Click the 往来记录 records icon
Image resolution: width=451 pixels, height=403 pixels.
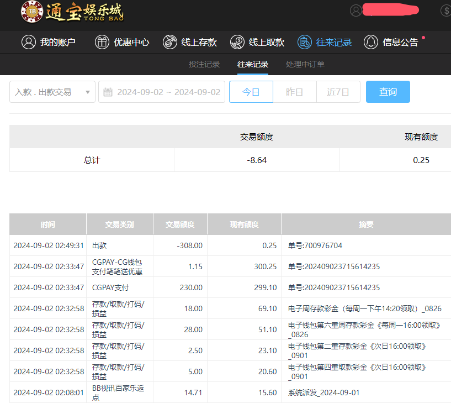pos(304,42)
